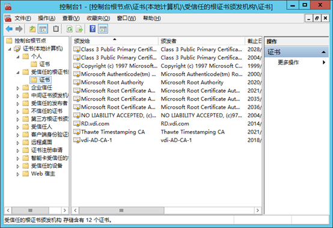Expand the 企业信任 tree node
This screenshot has width=333, height=228.
pyautogui.click(x=18, y=88)
